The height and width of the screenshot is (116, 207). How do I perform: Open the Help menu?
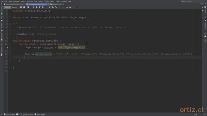tap(69, 1)
